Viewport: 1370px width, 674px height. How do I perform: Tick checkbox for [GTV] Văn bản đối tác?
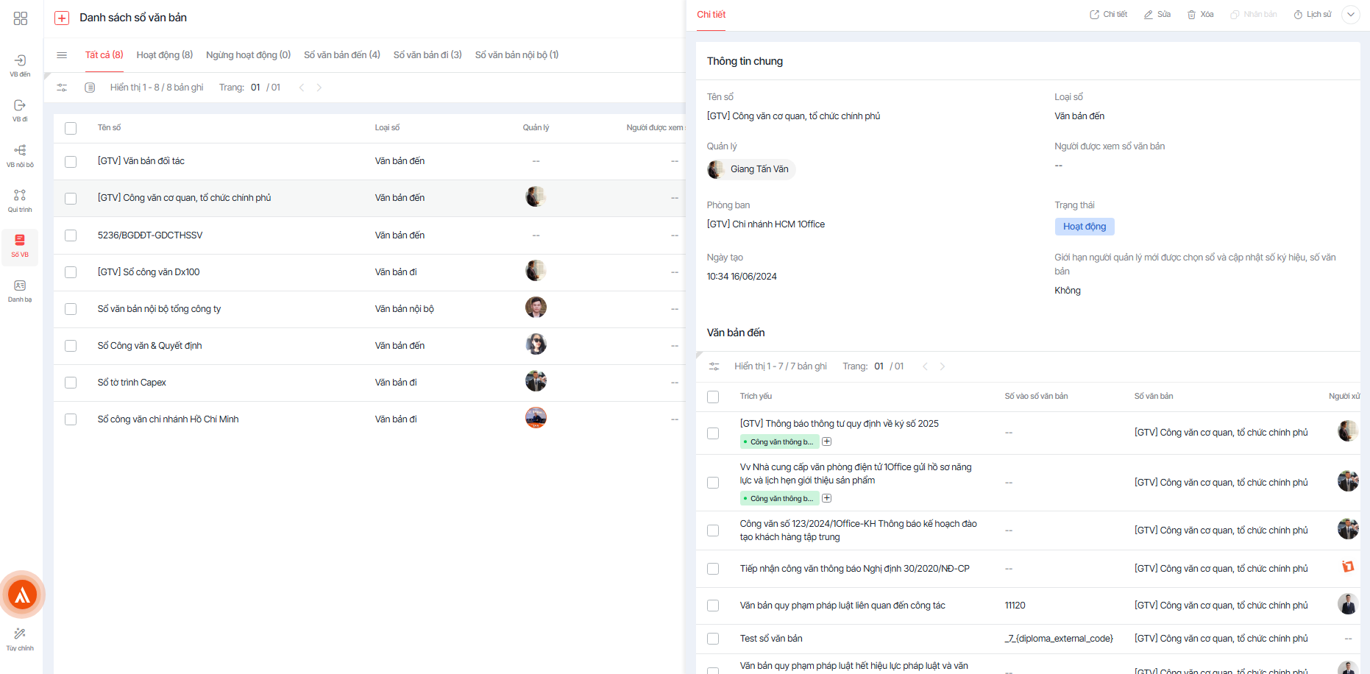click(71, 162)
